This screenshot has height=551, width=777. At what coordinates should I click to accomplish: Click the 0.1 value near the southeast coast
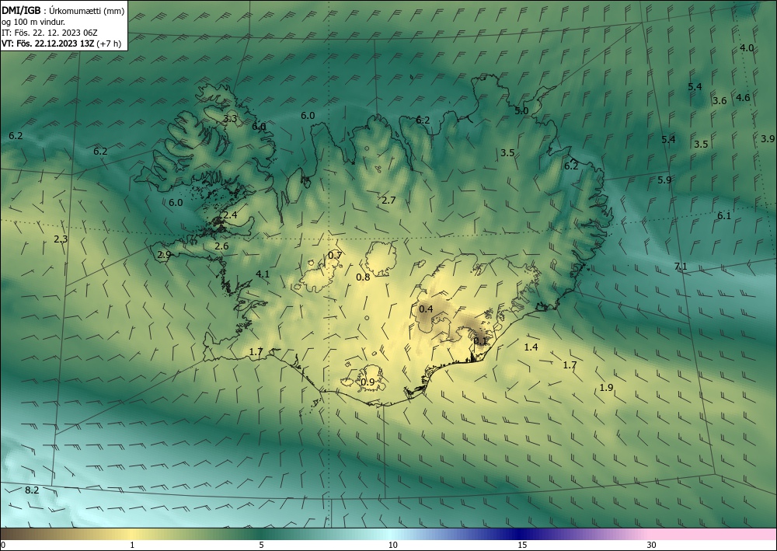(x=480, y=341)
